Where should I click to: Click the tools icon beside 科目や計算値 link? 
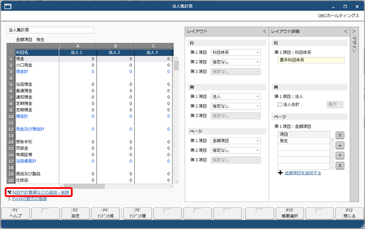tap(9, 192)
